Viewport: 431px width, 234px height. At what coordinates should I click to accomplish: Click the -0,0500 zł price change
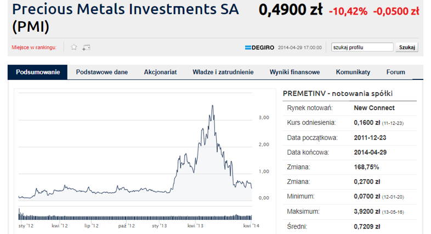[396, 12]
